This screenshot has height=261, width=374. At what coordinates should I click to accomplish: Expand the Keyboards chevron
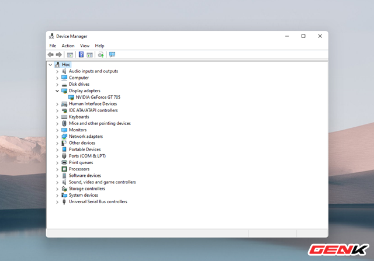[57, 117]
